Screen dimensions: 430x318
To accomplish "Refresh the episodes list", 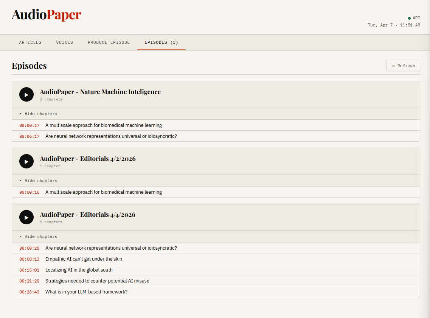I will pyautogui.click(x=403, y=66).
